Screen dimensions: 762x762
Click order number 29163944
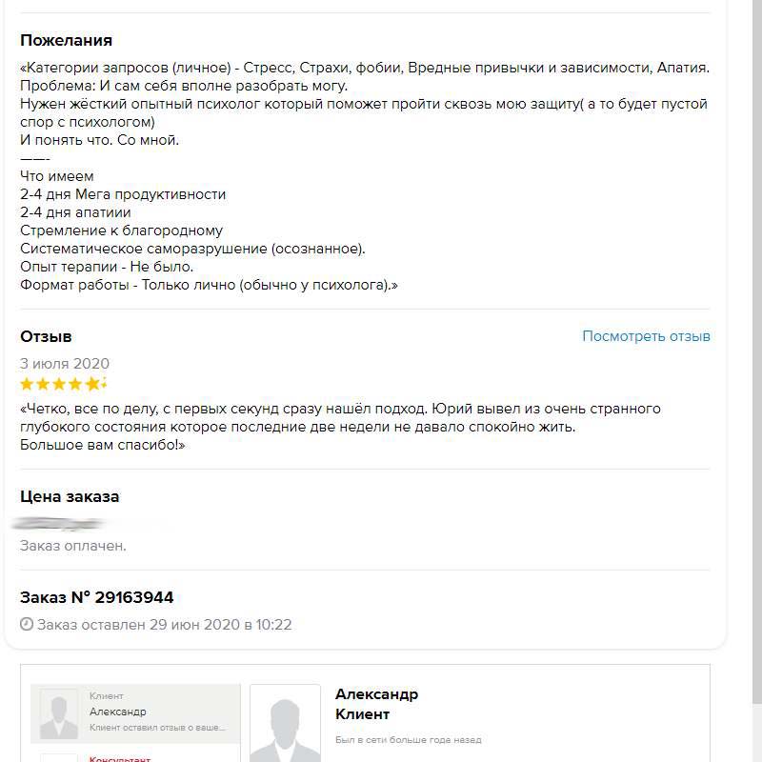96,598
